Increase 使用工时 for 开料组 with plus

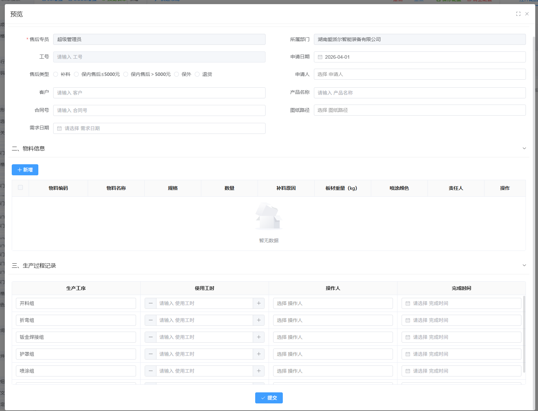point(259,303)
